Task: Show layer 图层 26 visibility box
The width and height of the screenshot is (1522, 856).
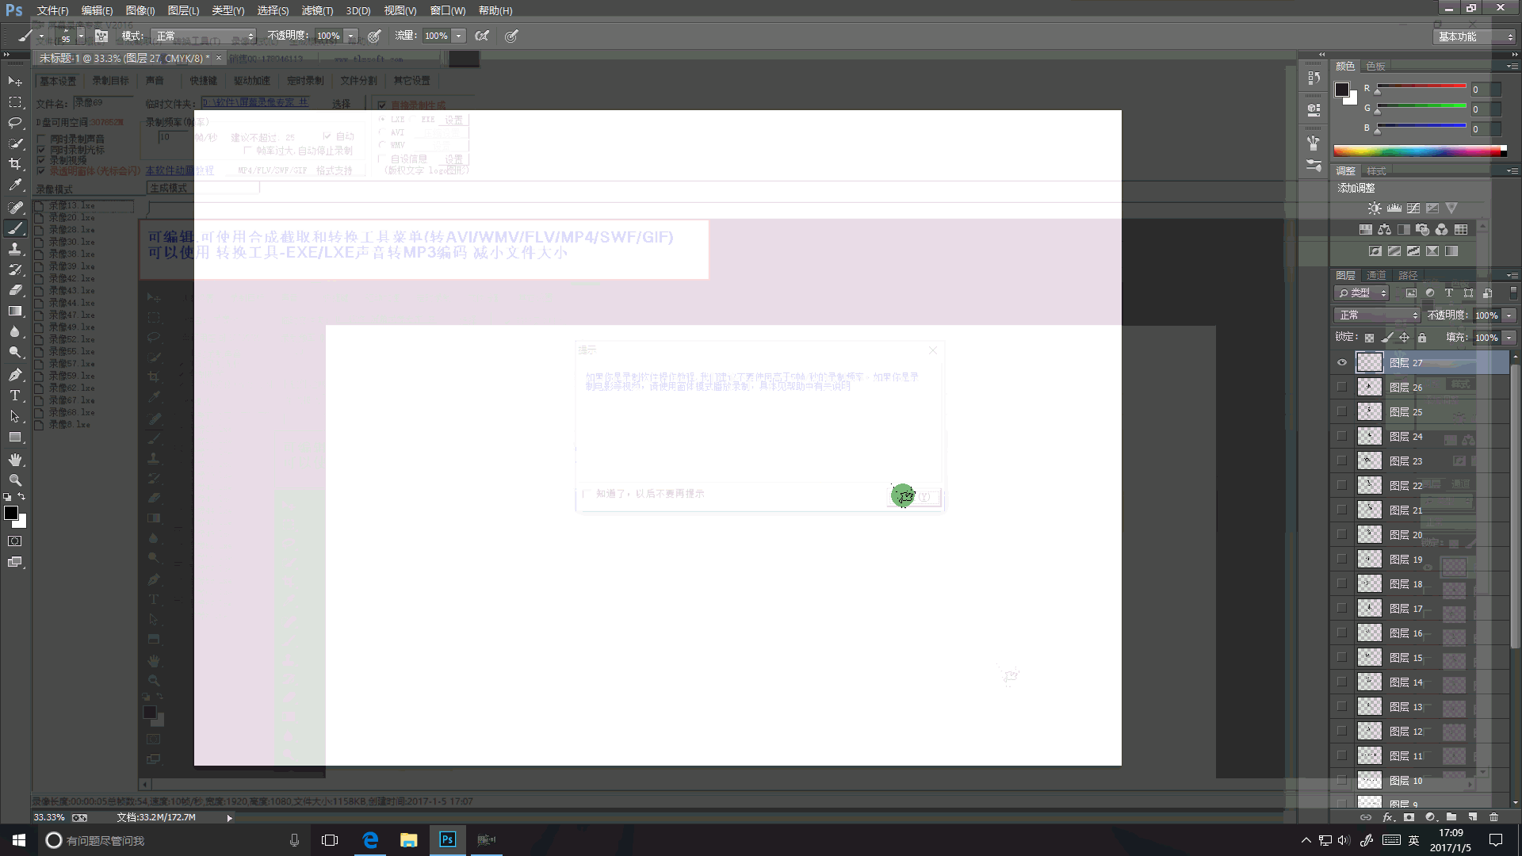Action: [1342, 388]
